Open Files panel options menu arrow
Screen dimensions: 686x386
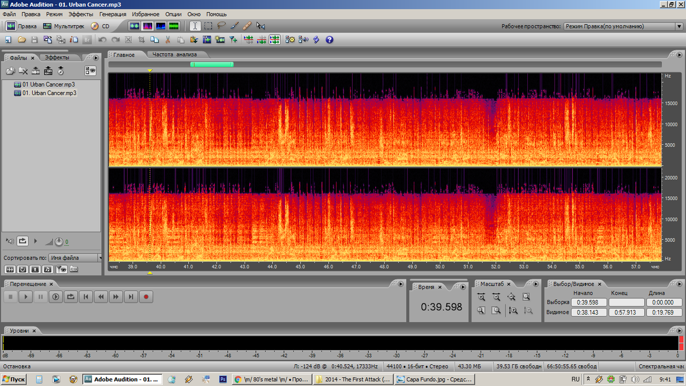click(x=96, y=58)
